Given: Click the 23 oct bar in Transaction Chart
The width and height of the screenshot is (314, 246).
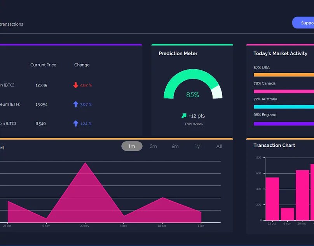Looking at the screenshot, I should click(x=272, y=199).
